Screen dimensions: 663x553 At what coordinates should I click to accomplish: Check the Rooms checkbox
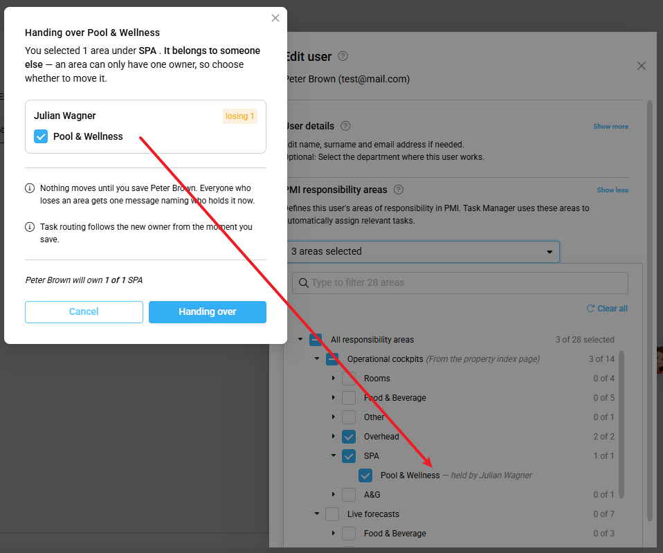[349, 379]
